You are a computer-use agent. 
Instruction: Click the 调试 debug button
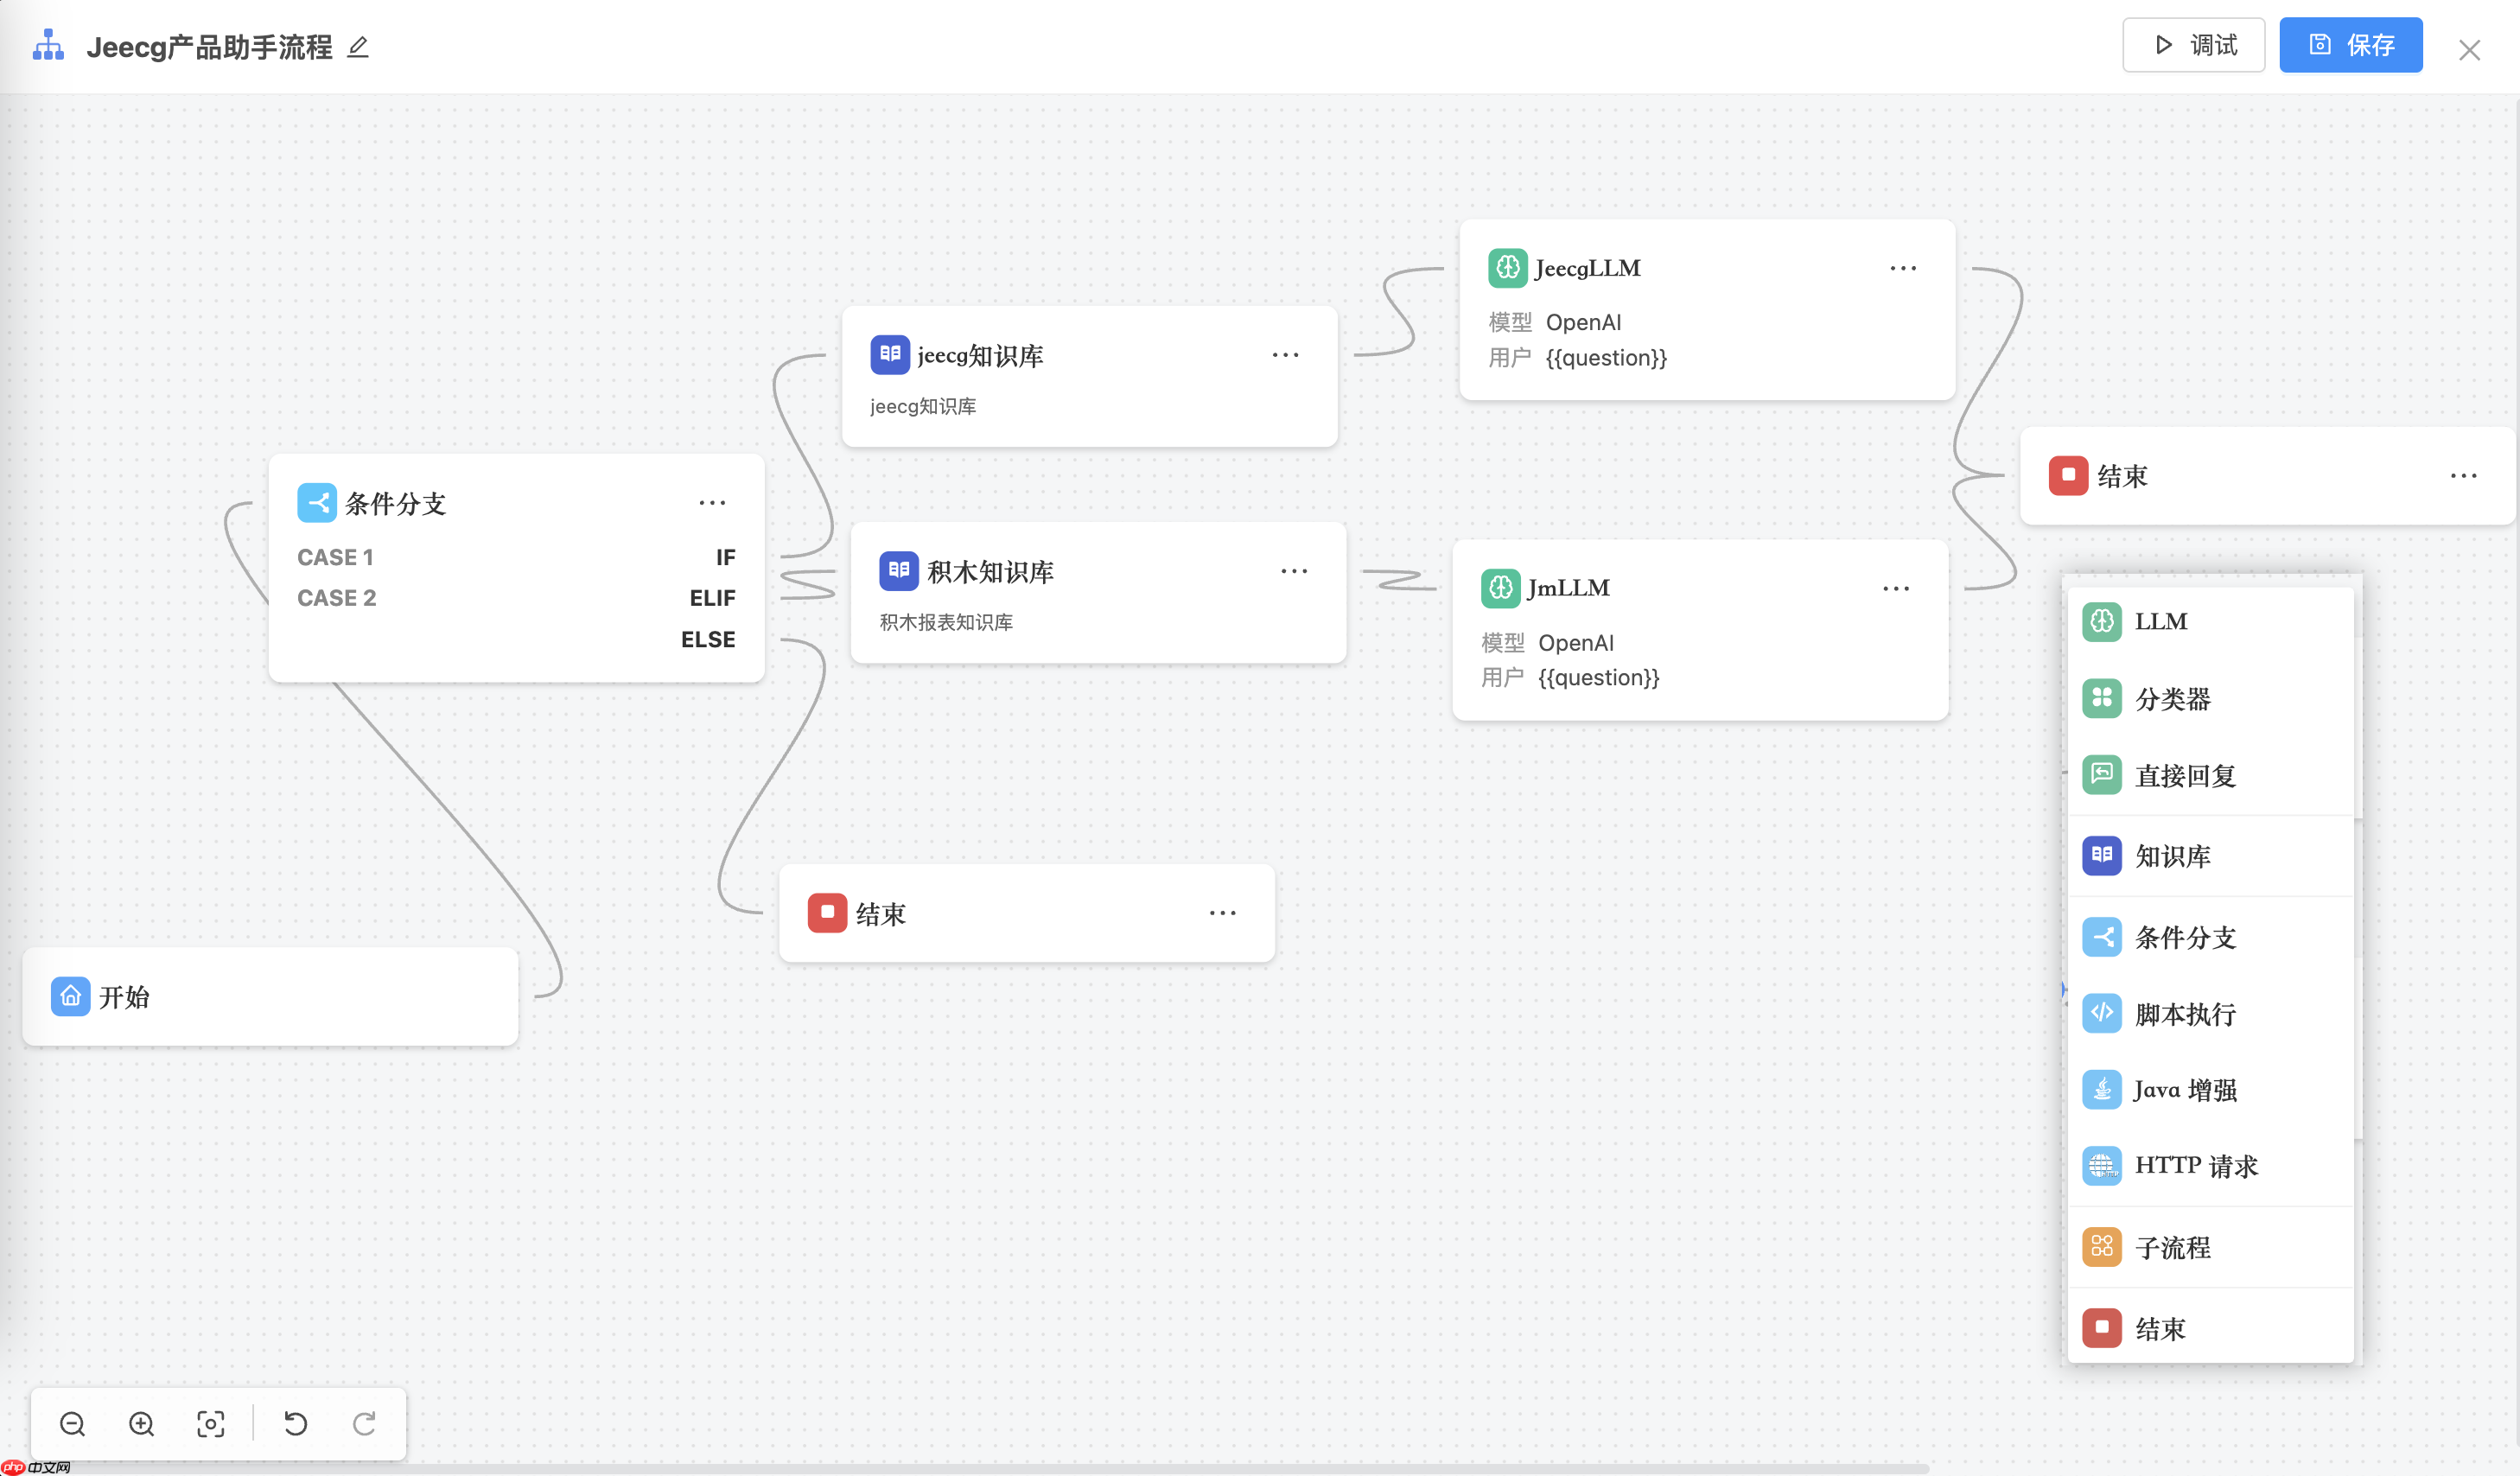[2193, 45]
